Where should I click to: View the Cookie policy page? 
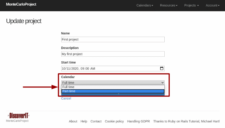pos(114,121)
